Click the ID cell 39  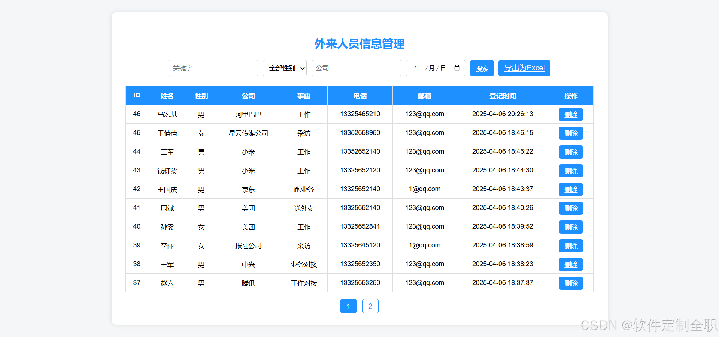[x=137, y=245]
